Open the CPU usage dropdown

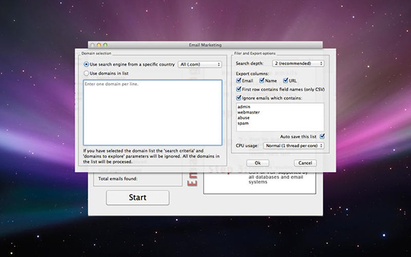coord(294,145)
